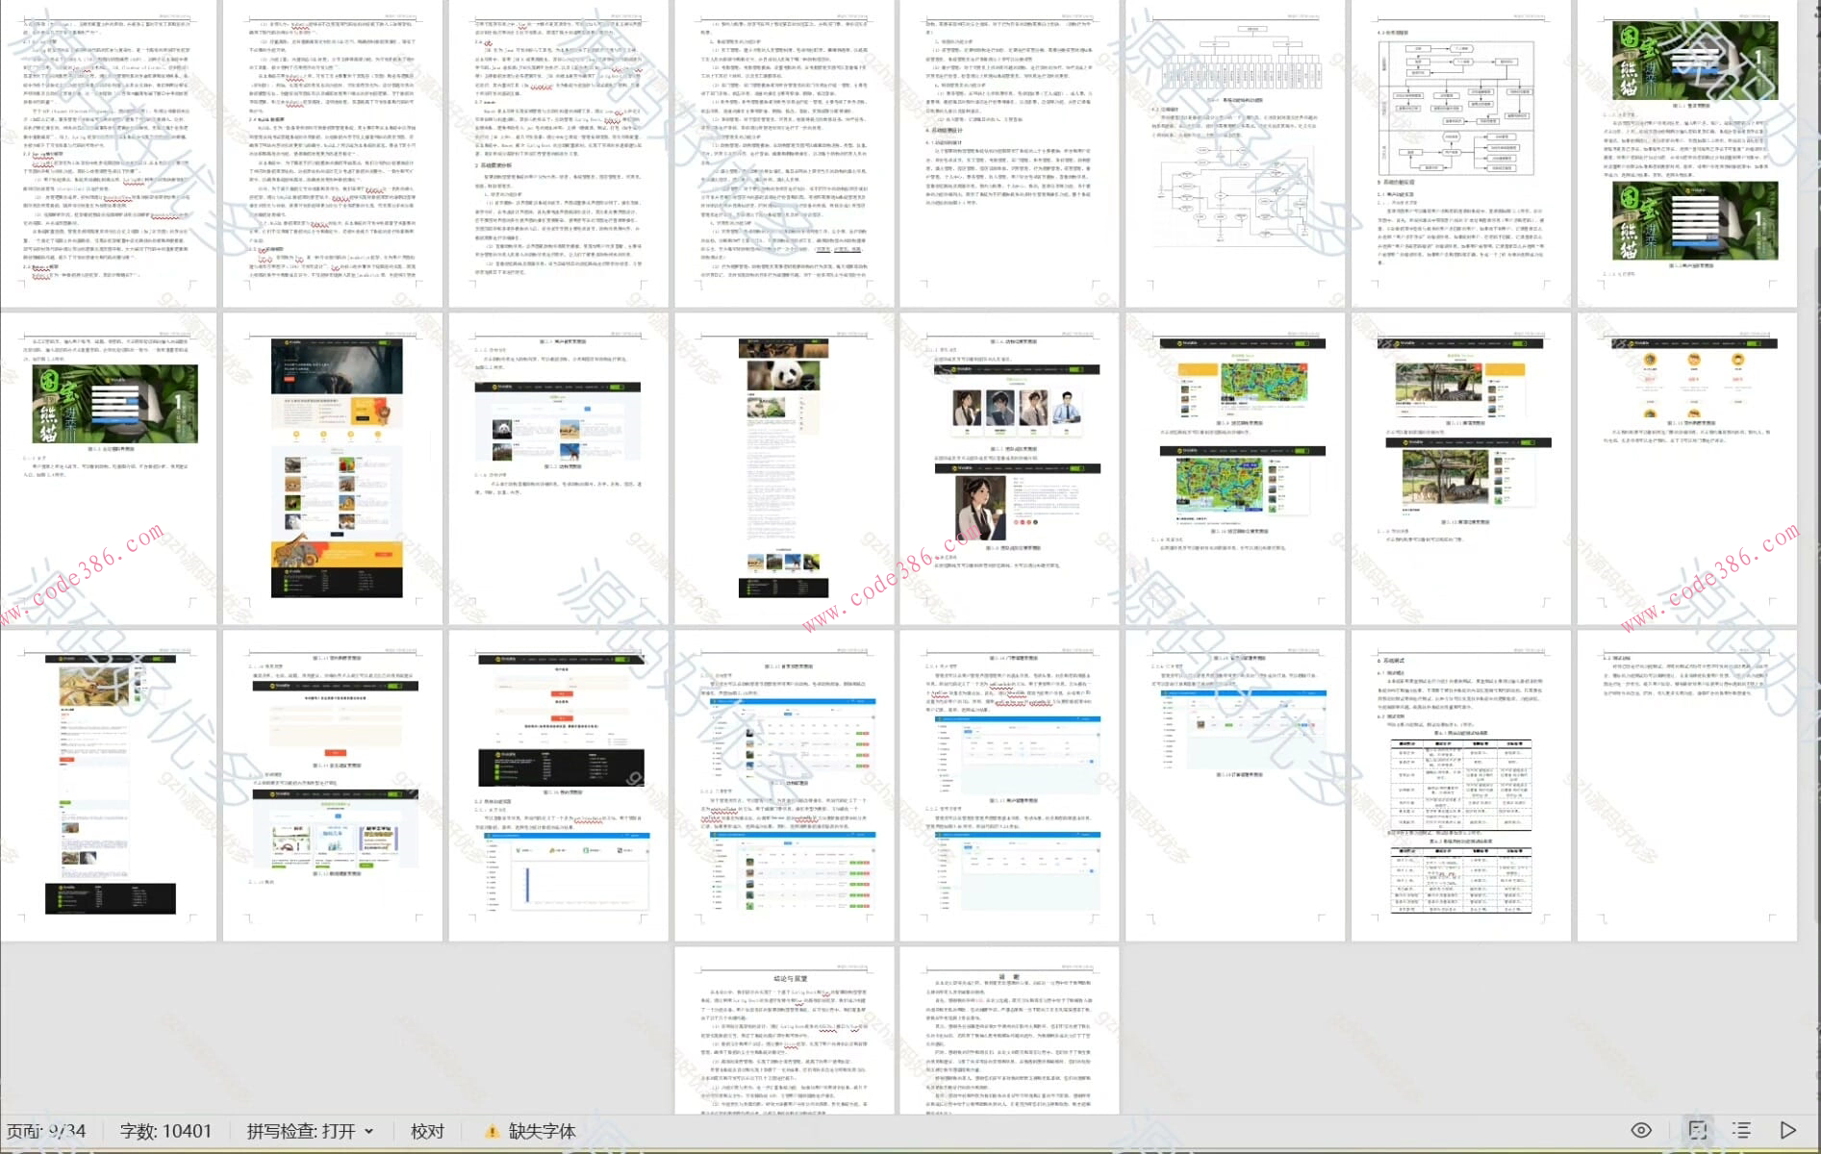Screen dimensions: 1821x1154
Task: Select the 结论与展望 conclusion page
Action: [x=784, y=1031]
